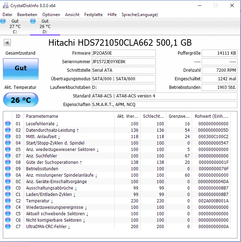Click status icon of Start/Stopp-Zyklen row

pyautogui.click(x=8, y=143)
